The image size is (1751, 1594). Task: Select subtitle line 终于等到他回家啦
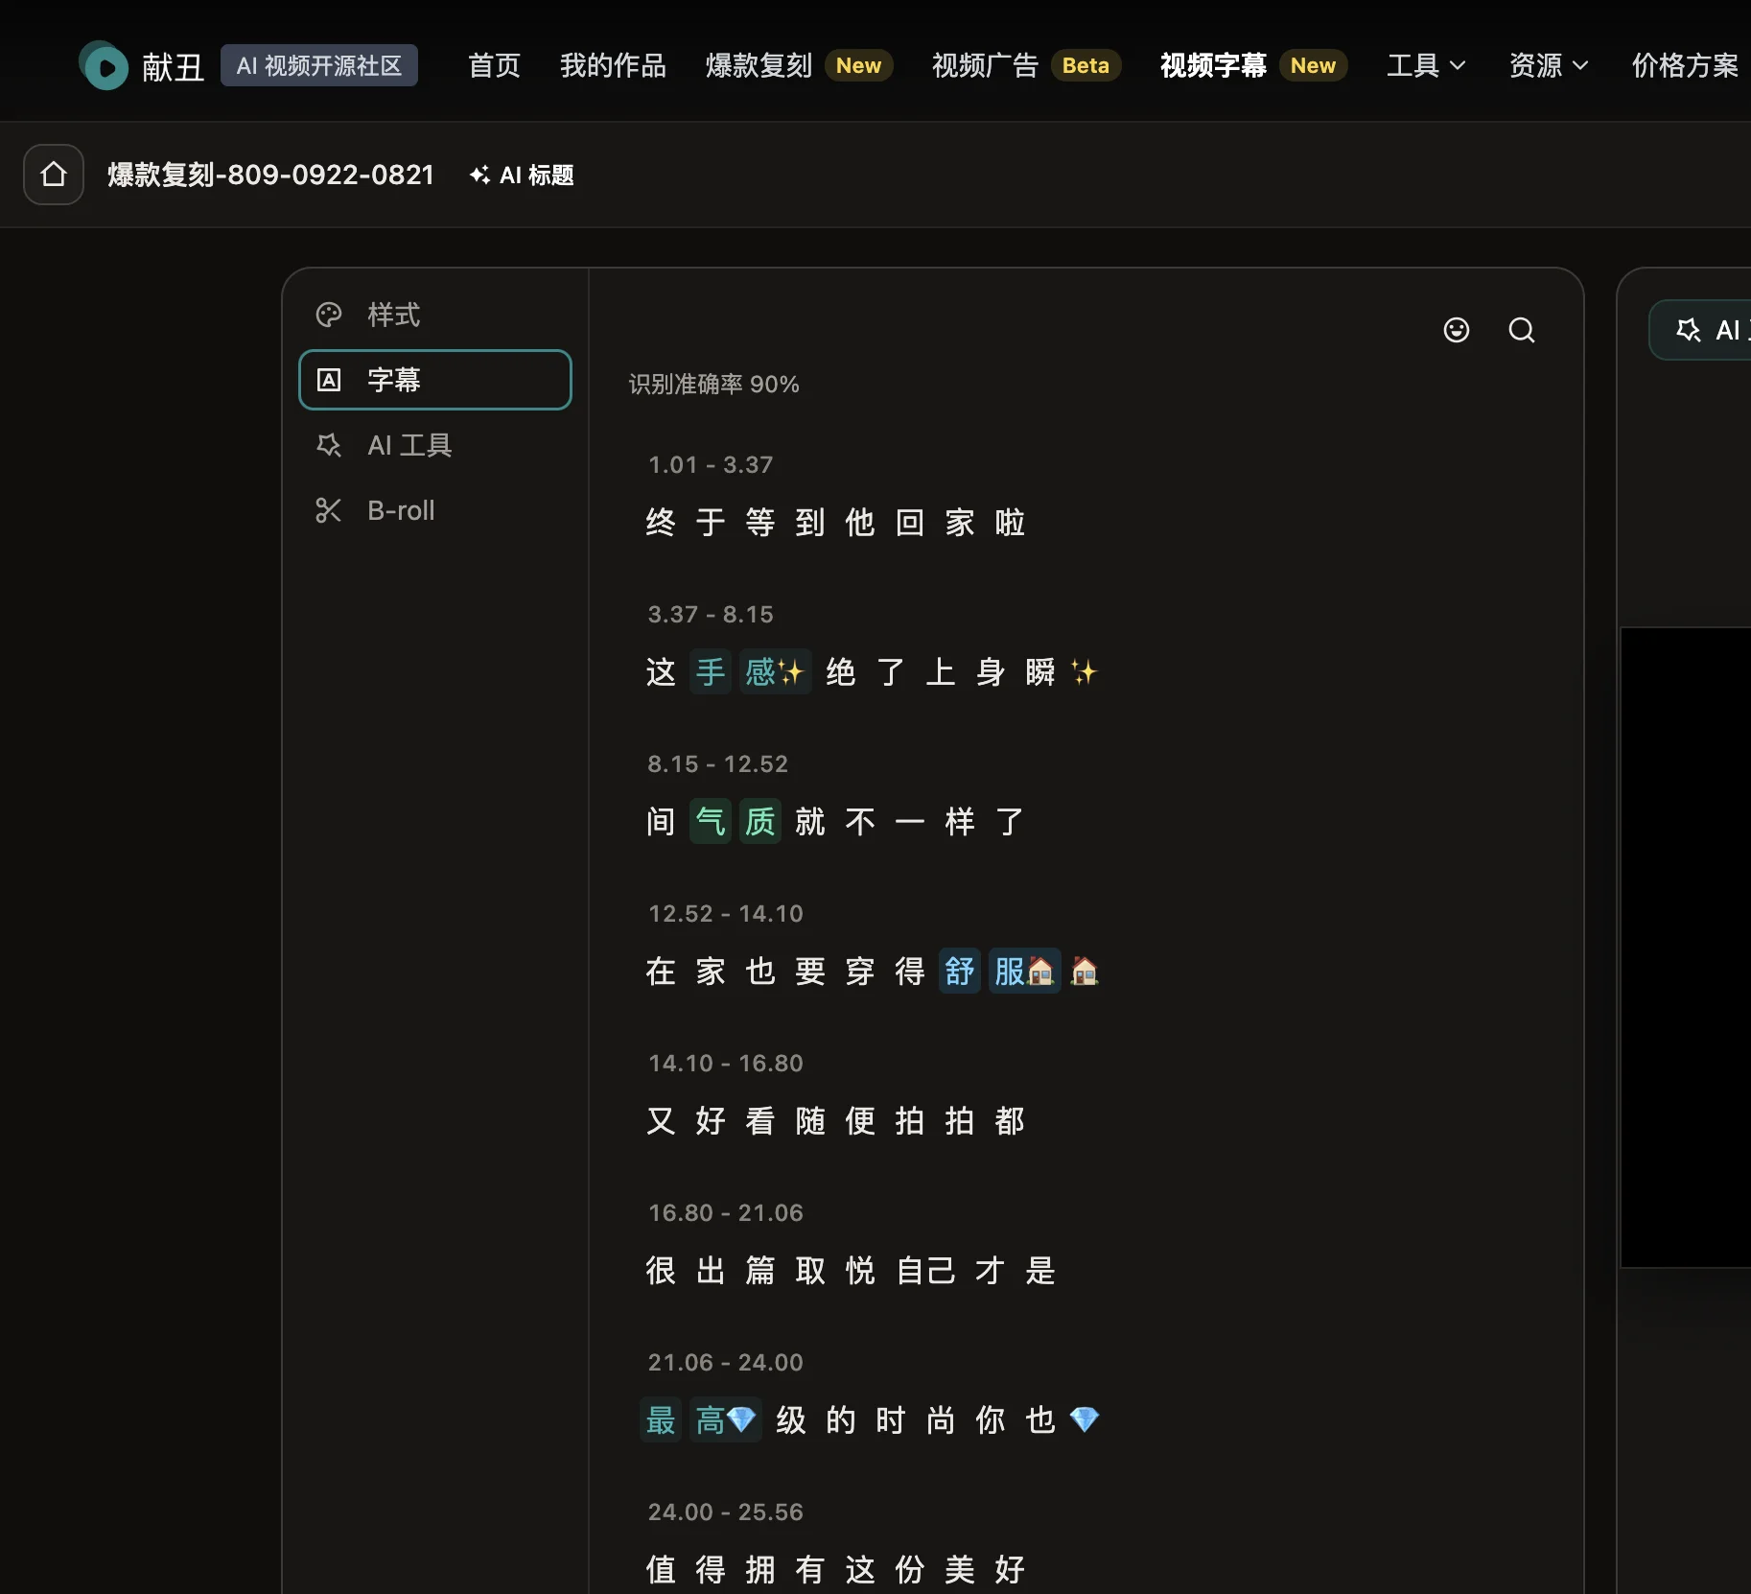pos(836,523)
